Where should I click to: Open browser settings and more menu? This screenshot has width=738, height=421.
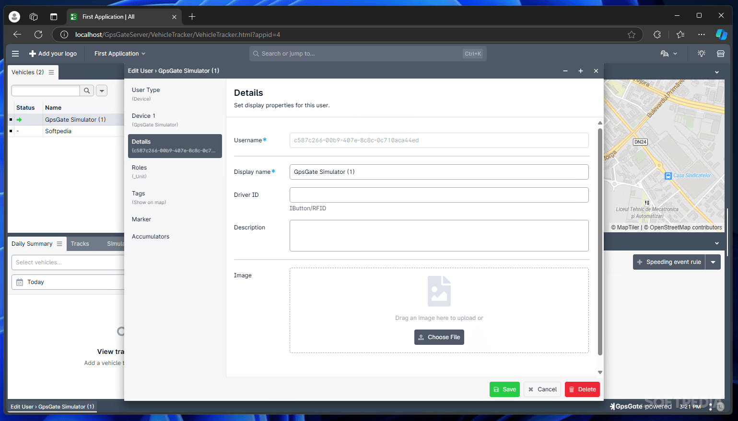702,34
